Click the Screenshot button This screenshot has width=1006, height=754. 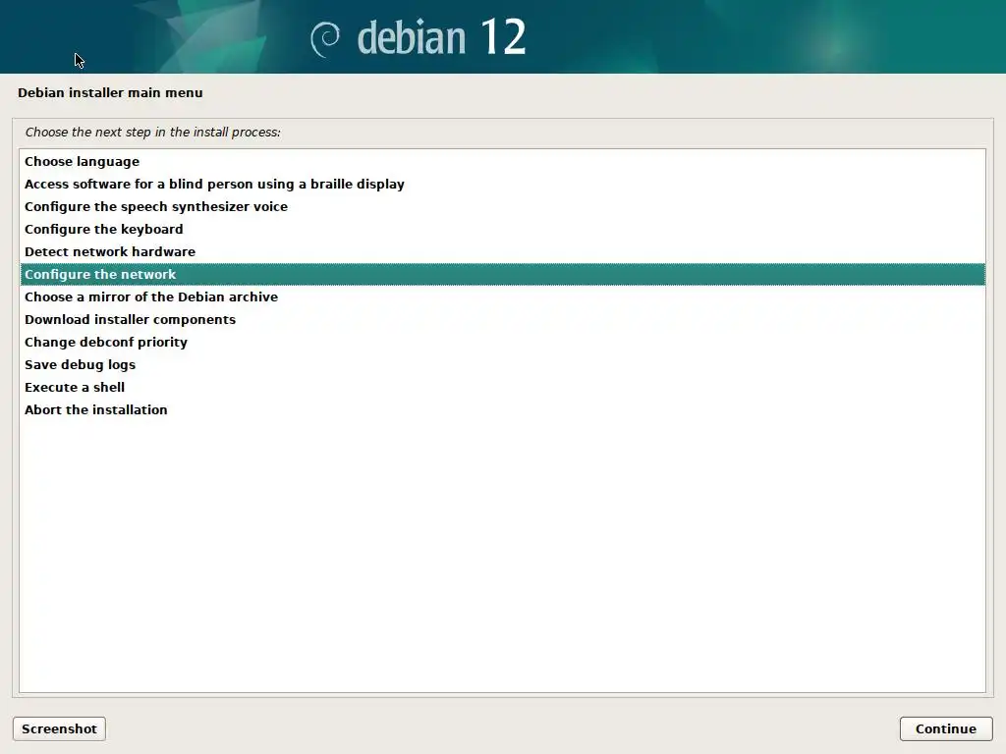[59, 729]
